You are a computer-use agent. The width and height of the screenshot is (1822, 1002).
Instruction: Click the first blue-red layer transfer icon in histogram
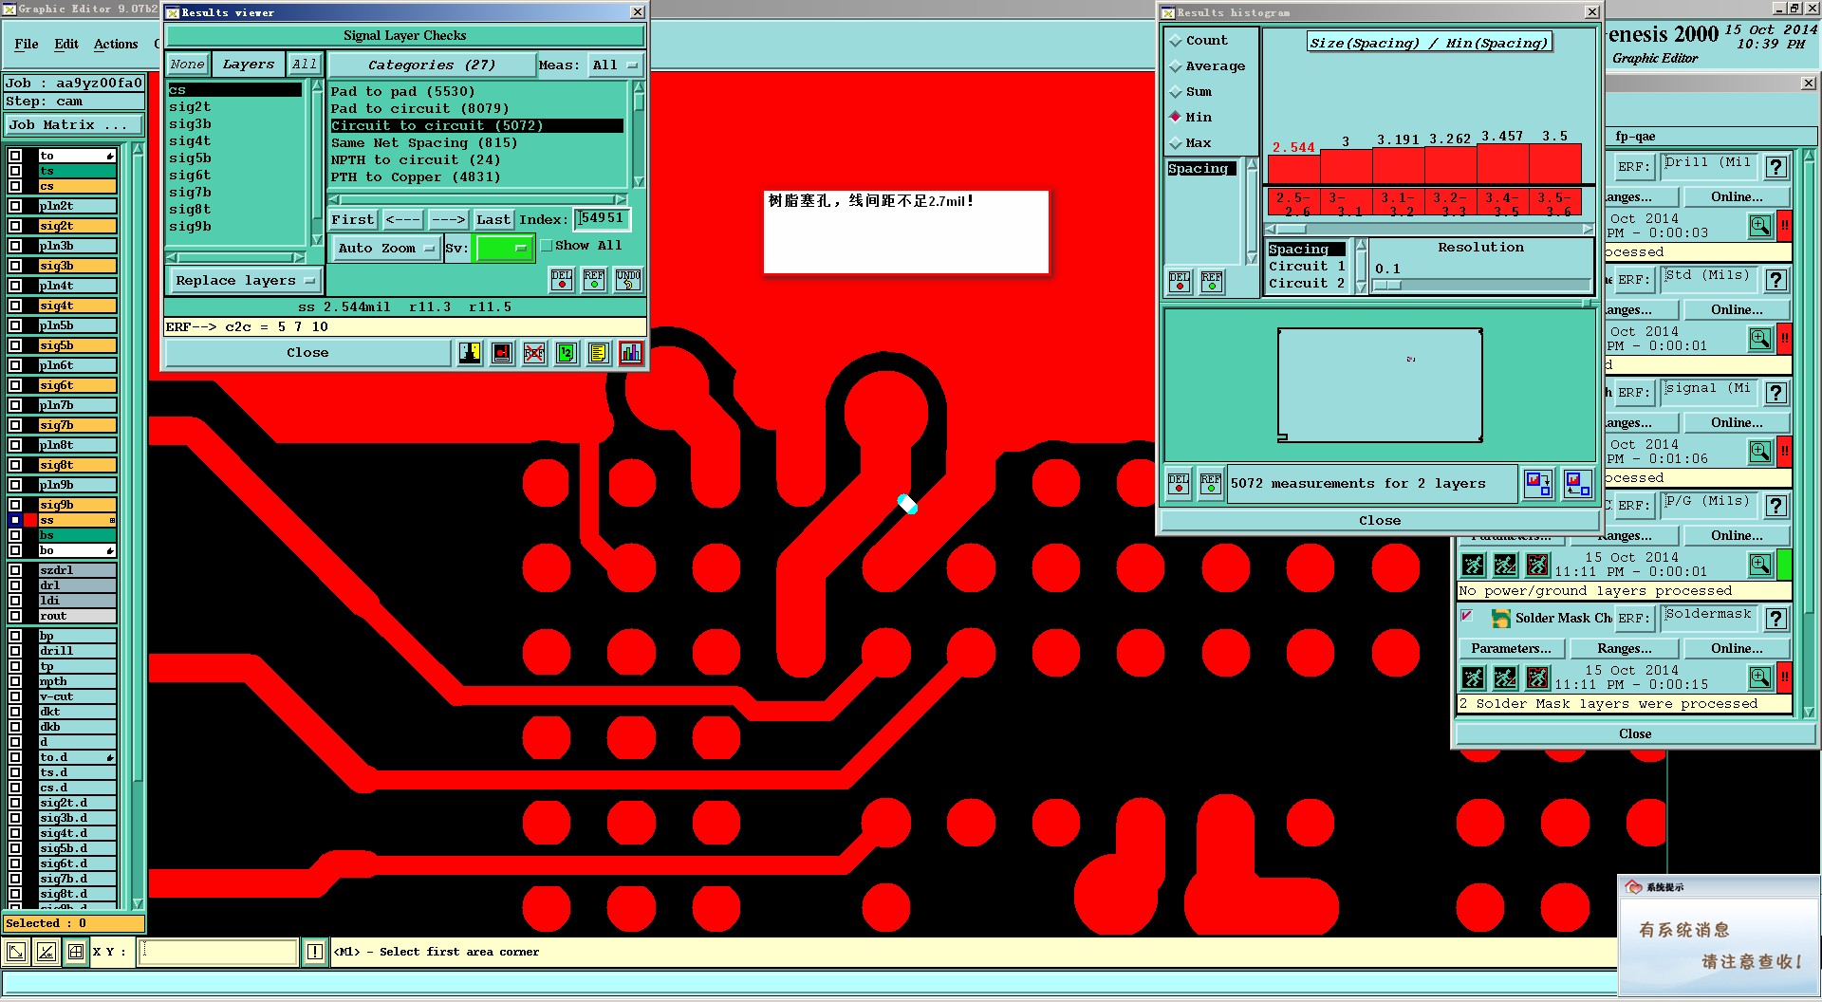point(1538,484)
